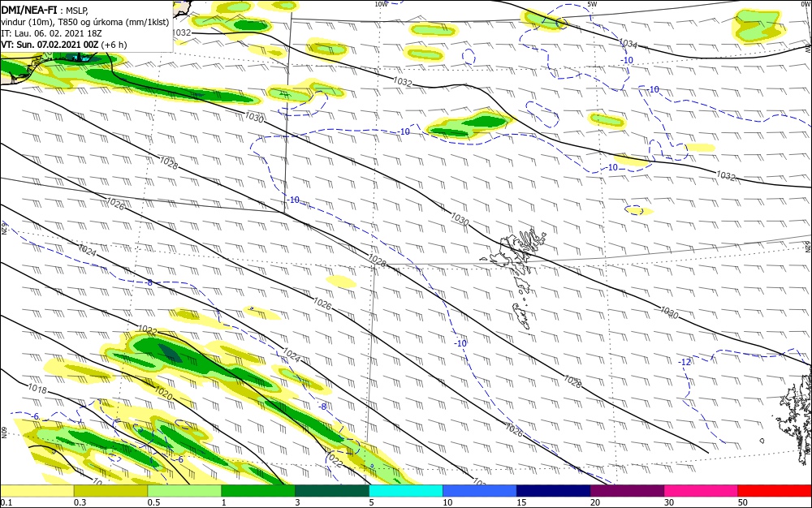Click the "10W" longitude label

(x=381, y=4)
